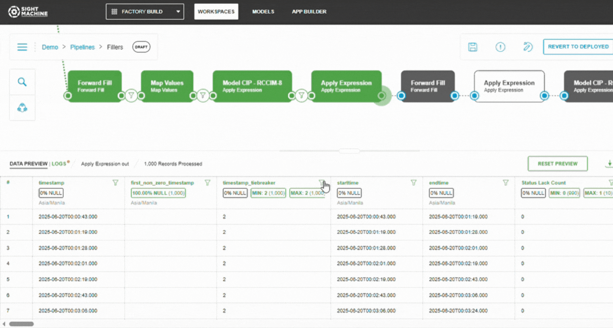
Task: Filter the first_non_zero_timestamp column
Action: tap(207, 183)
